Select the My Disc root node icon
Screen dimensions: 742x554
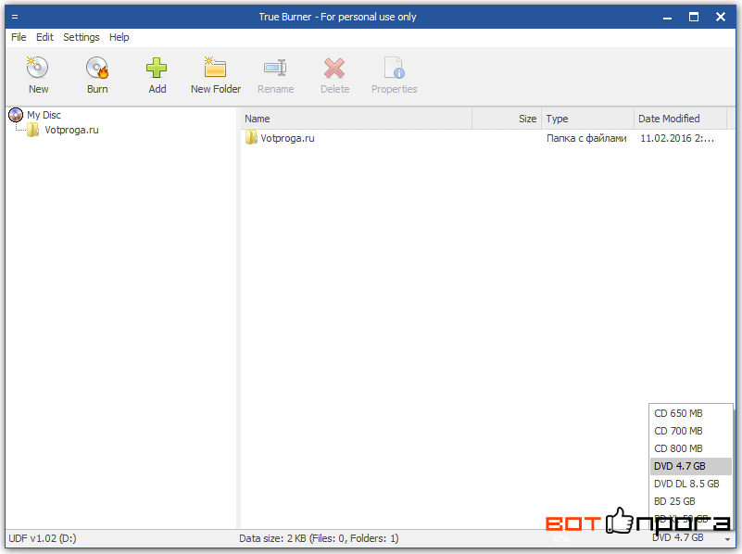pos(16,115)
